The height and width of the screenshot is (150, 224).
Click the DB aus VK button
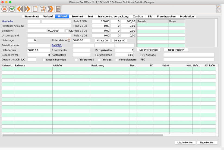tap(119, 41)
